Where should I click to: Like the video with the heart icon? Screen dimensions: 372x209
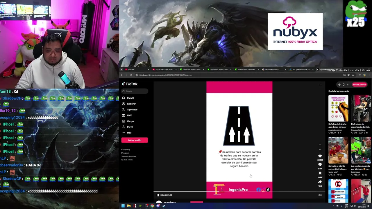point(320,156)
